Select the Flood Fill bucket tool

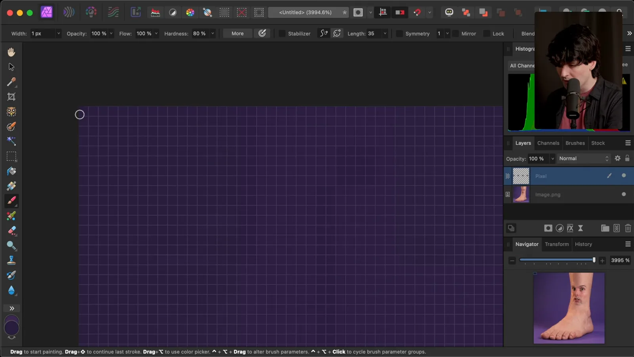11,171
